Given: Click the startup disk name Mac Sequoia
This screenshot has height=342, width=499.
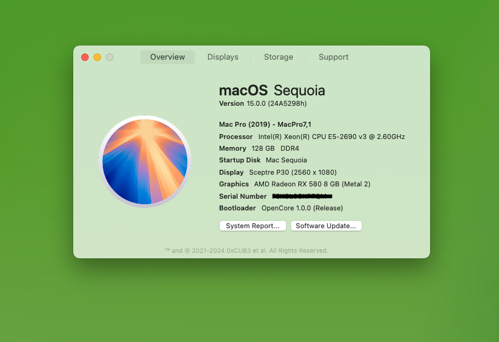Looking at the screenshot, I should coord(286,161).
